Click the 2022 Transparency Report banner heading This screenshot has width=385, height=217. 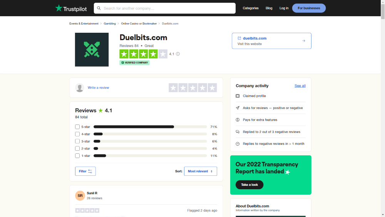(267, 168)
